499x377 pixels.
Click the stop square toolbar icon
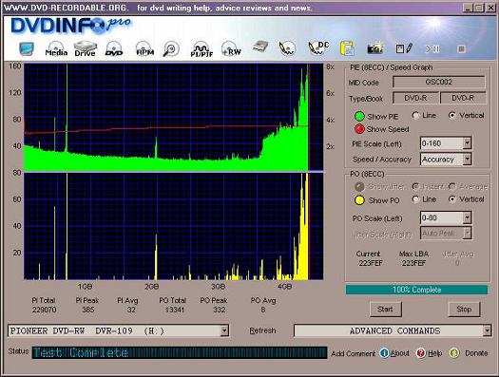(461, 49)
